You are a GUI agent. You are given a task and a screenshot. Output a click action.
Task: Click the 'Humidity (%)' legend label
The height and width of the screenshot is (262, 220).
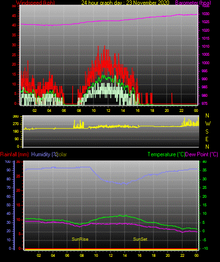[x=44, y=154]
